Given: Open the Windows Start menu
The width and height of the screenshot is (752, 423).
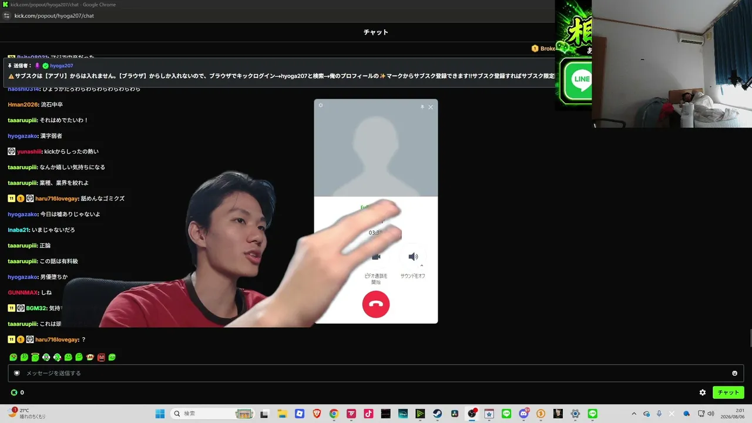Looking at the screenshot, I should point(160,414).
